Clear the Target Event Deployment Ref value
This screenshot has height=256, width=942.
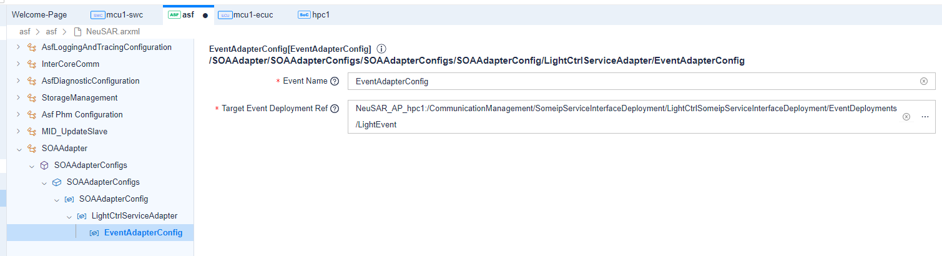point(906,117)
